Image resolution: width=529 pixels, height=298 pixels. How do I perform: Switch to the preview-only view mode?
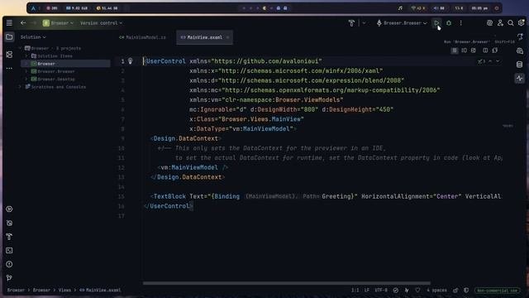(474, 50)
